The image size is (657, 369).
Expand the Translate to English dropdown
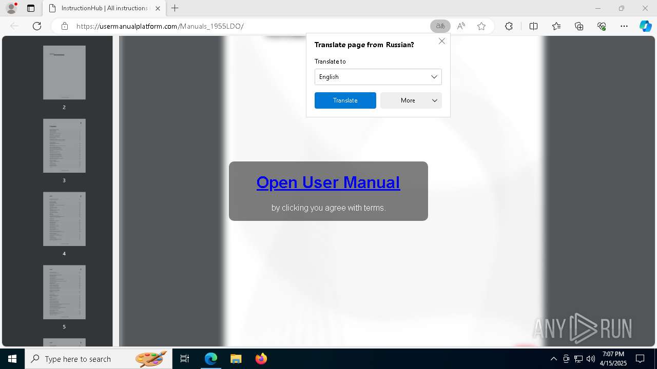378,77
